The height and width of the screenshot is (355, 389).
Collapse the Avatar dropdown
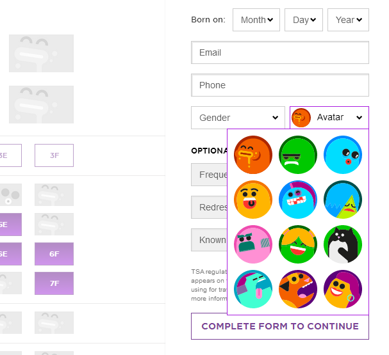329,118
